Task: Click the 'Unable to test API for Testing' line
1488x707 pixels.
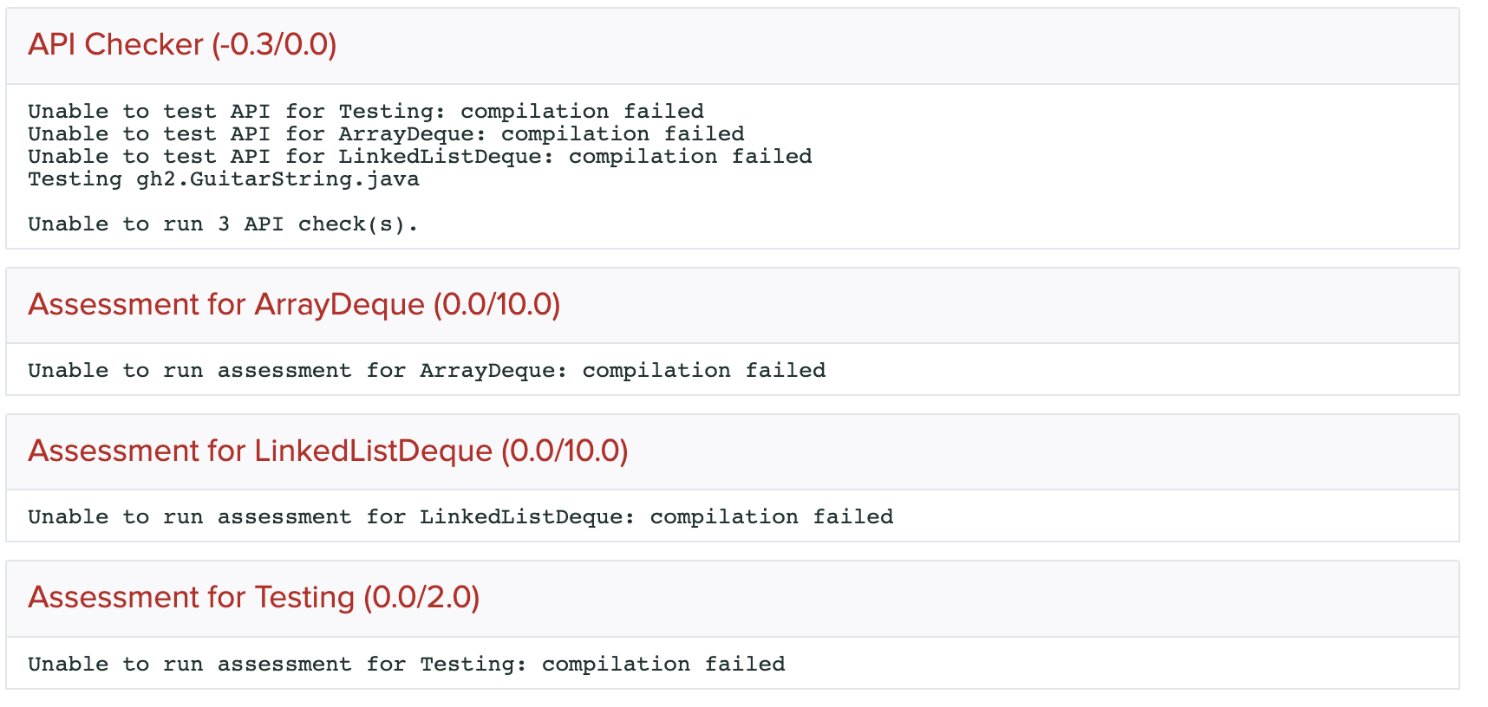Action: pos(365,111)
